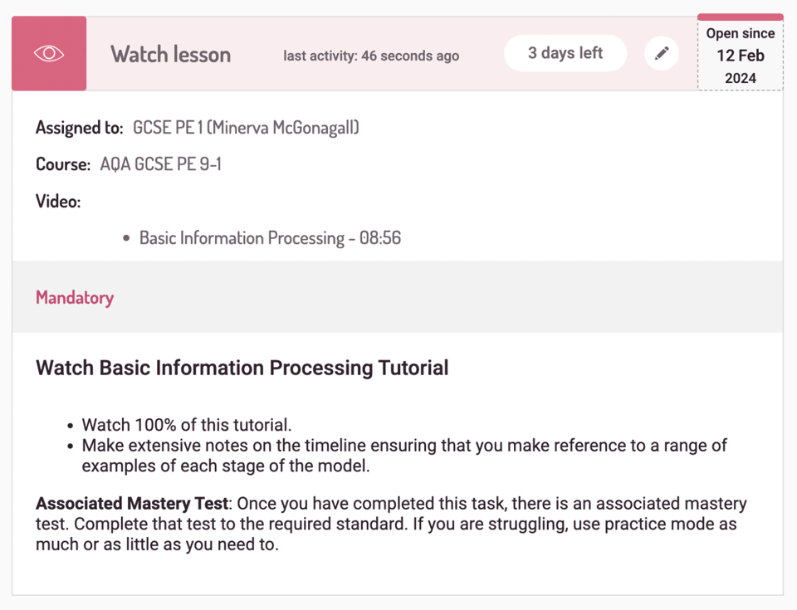Click the 3 days left badge
This screenshot has height=610, width=797.
pos(565,53)
